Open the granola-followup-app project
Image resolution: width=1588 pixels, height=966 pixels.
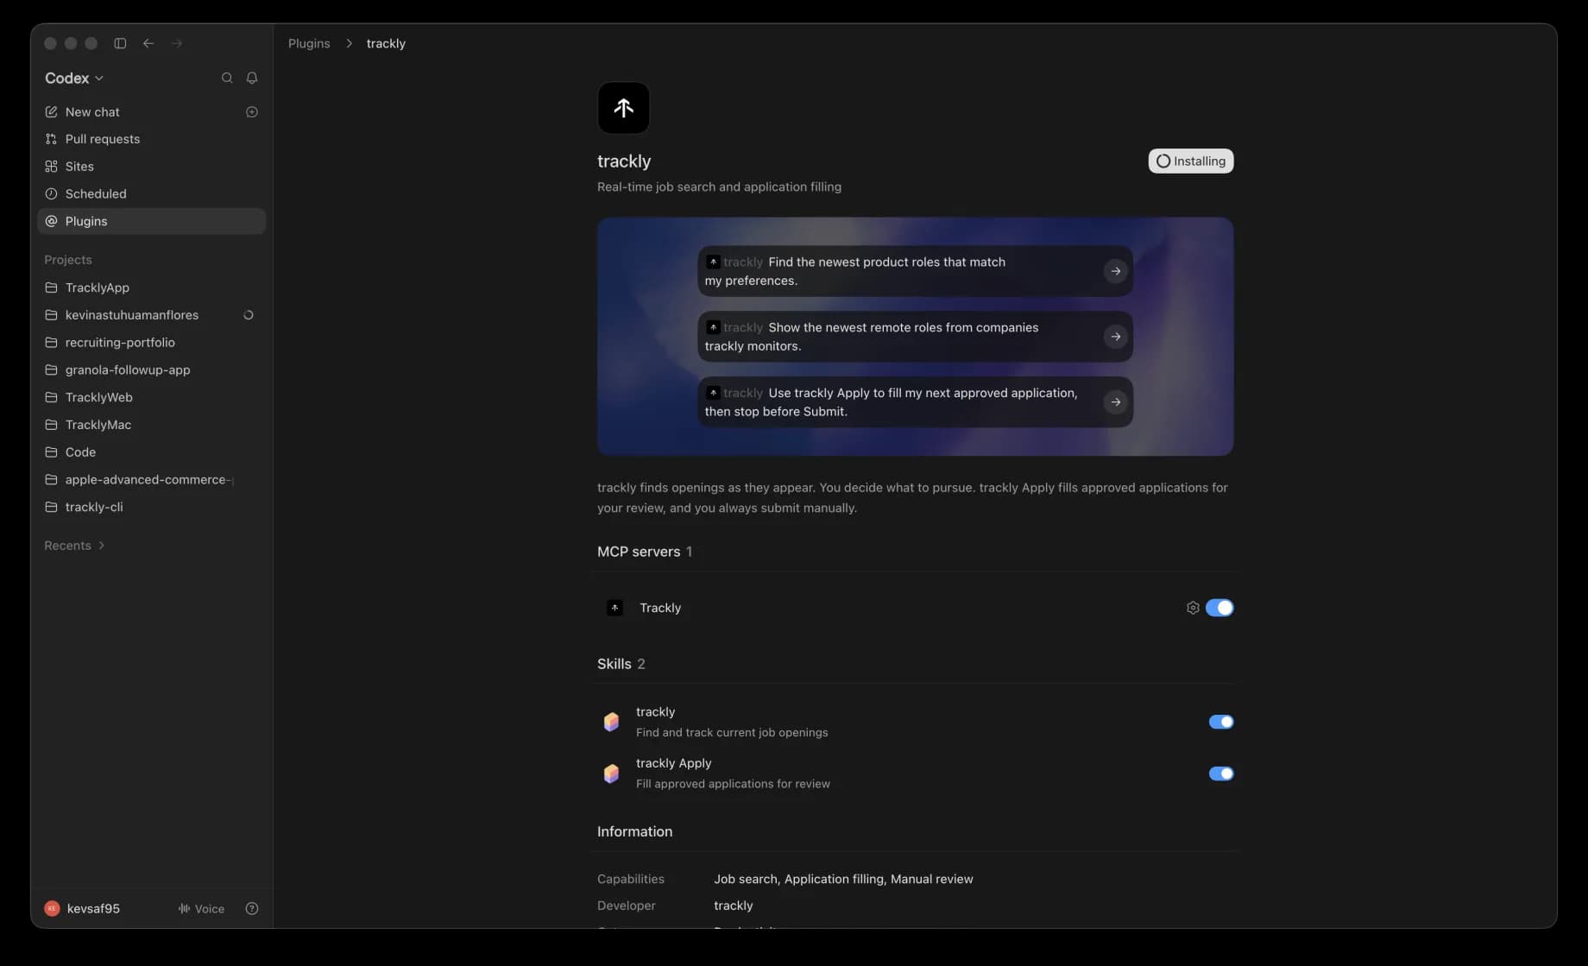coord(152,369)
